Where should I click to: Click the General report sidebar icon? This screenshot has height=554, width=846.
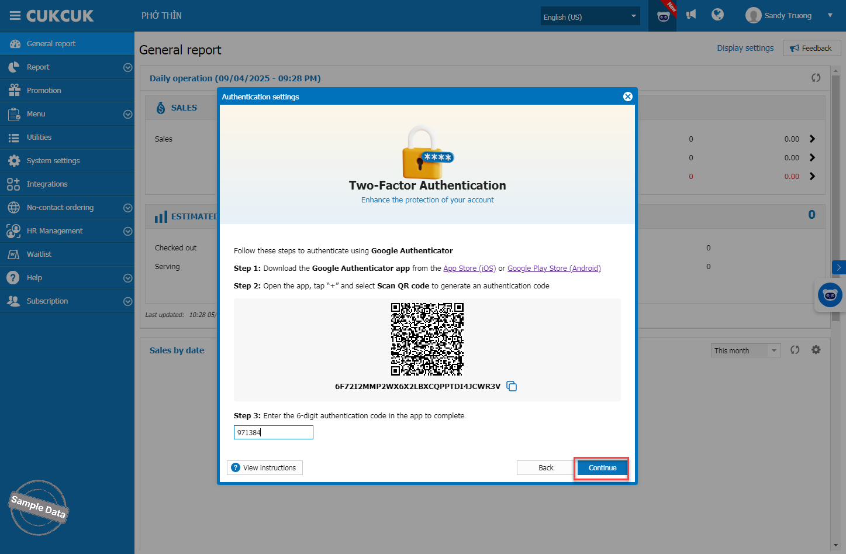[15, 44]
